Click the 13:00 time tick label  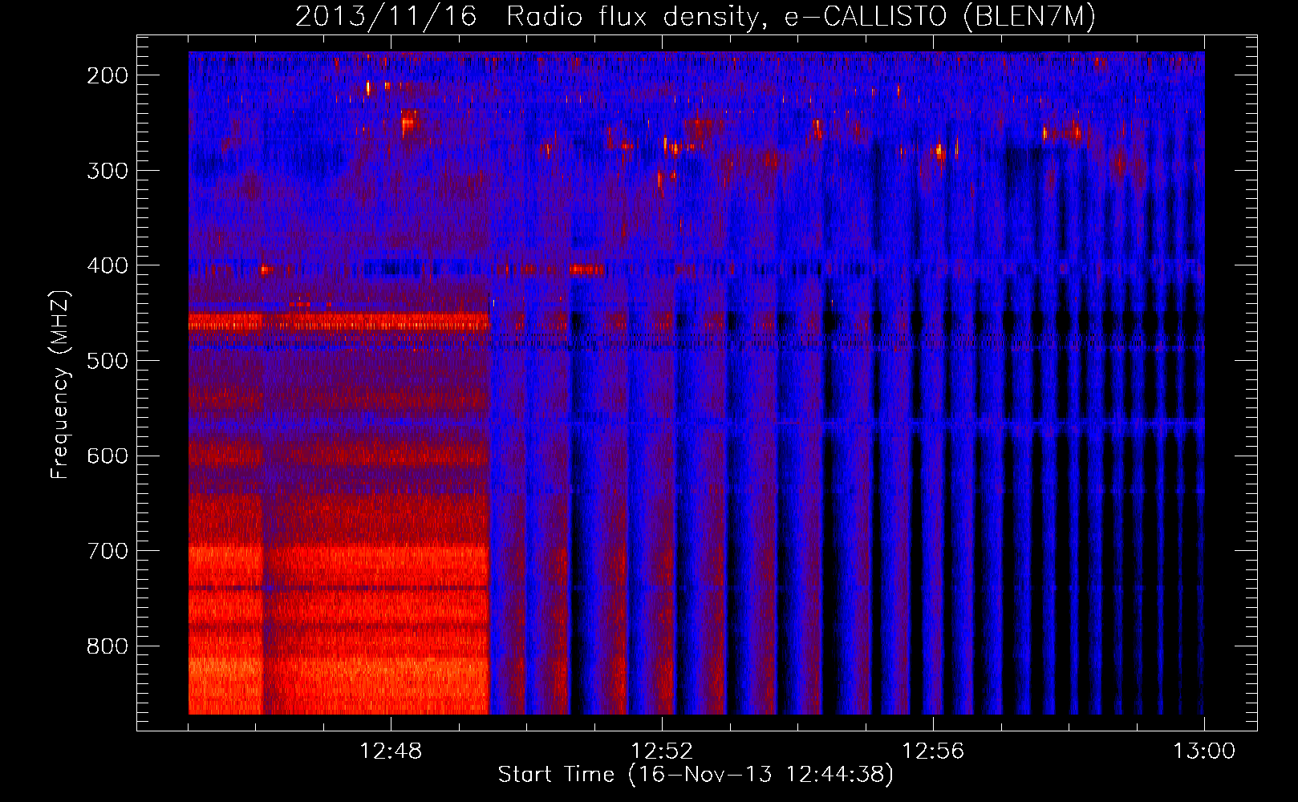coord(1204,751)
